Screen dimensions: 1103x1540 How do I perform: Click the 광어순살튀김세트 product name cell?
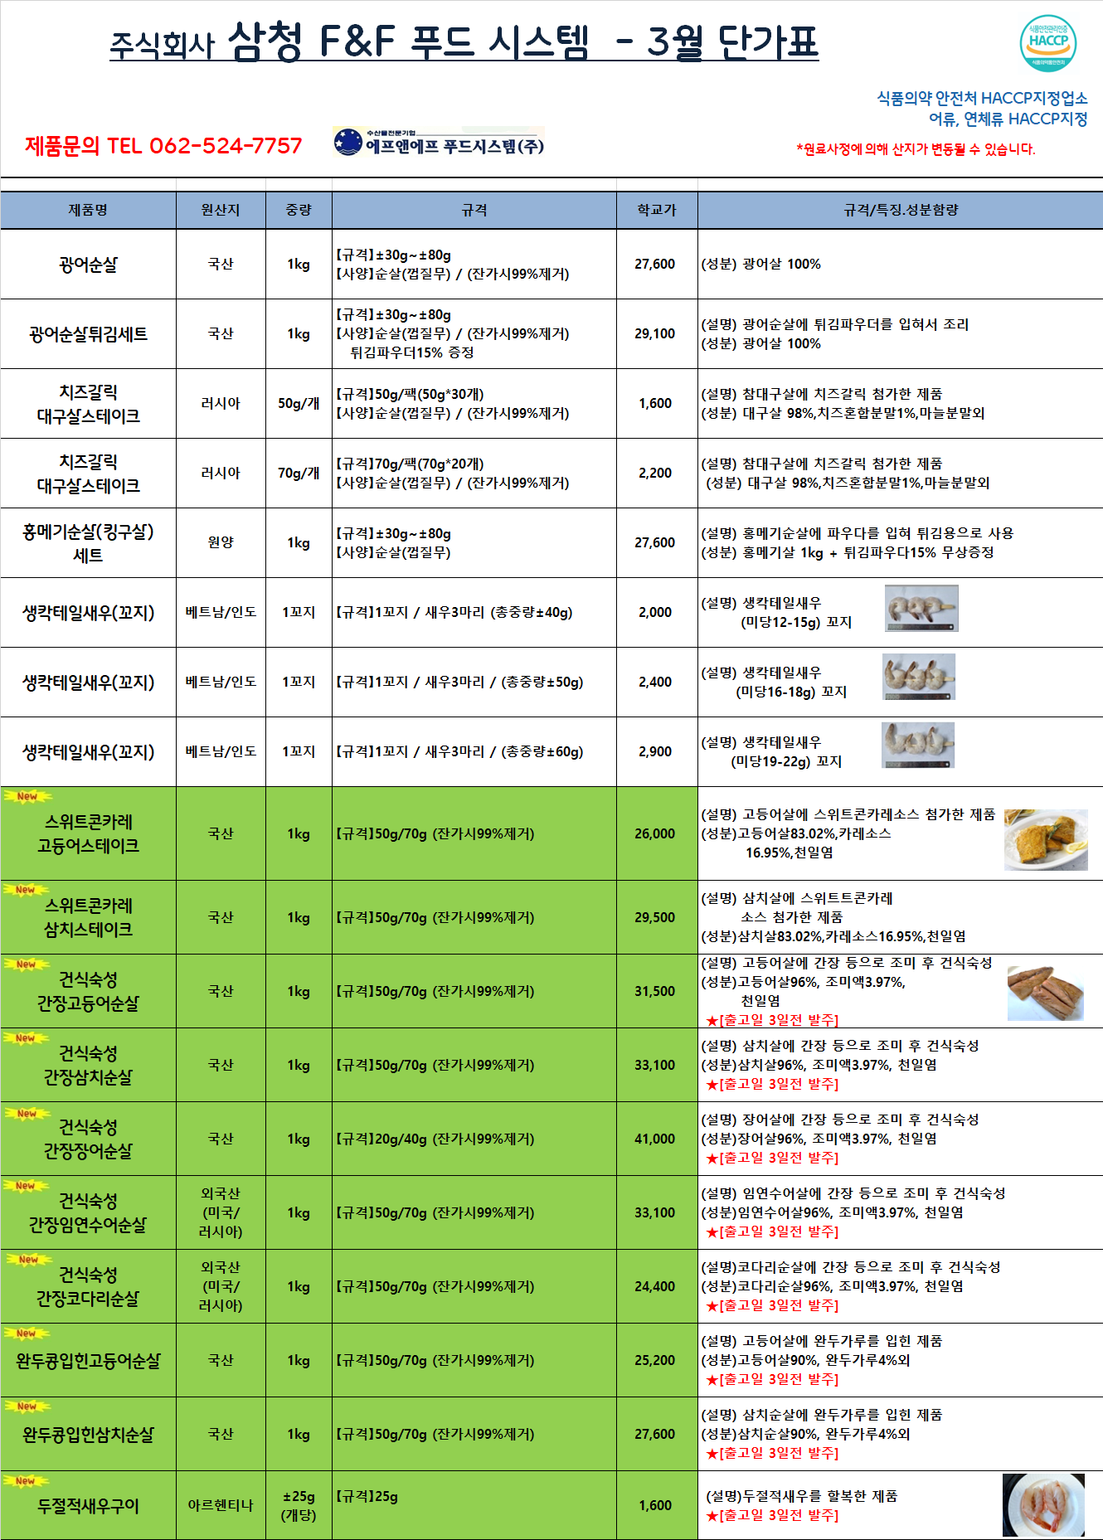(x=88, y=334)
